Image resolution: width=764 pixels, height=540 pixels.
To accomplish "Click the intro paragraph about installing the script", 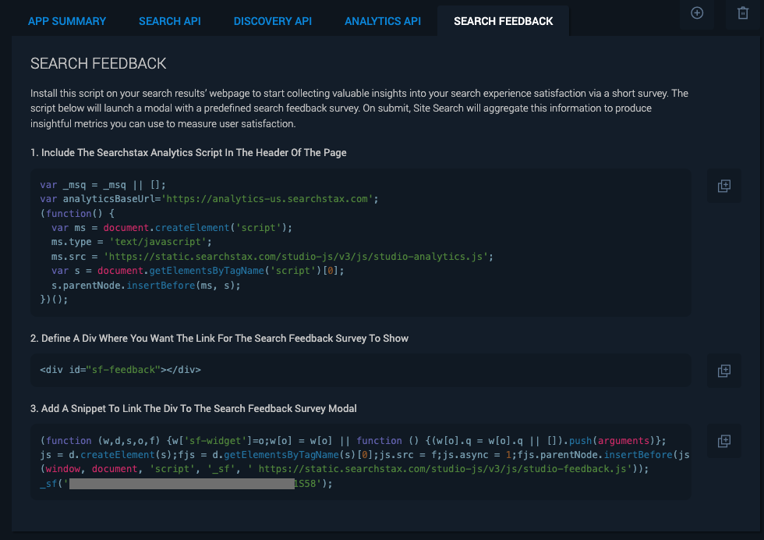I will coord(359,108).
